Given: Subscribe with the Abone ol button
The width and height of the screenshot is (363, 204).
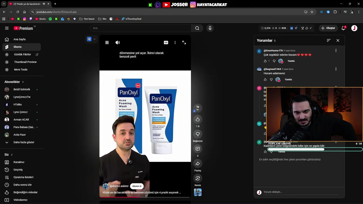Looking at the screenshot, I should 137,186.
